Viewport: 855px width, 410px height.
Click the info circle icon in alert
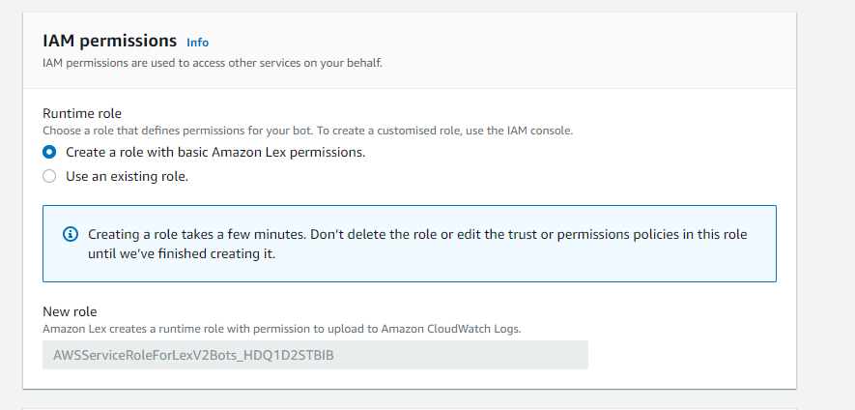pos(70,235)
